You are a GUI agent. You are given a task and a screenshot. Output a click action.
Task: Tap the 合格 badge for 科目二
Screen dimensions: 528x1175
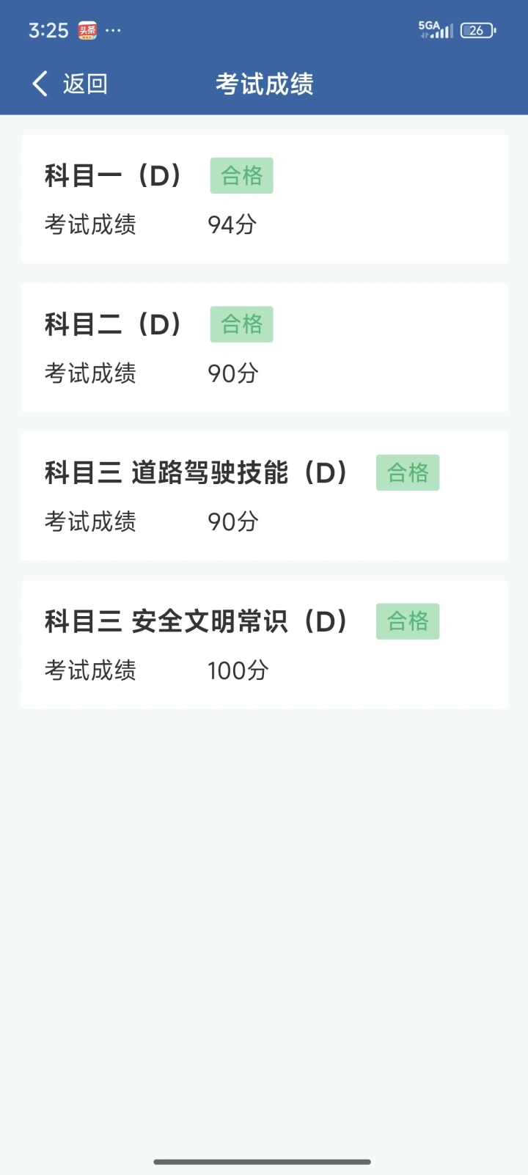coord(241,324)
